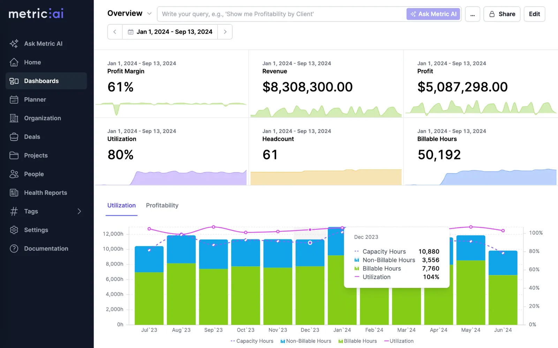Switch to the Profitability tab

pyautogui.click(x=162, y=205)
